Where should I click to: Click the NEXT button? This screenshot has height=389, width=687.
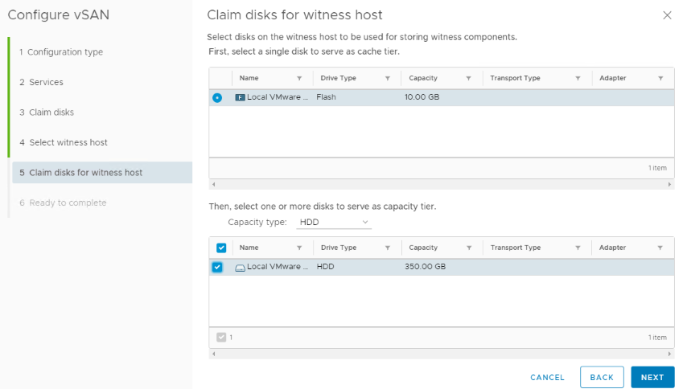[x=652, y=378]
